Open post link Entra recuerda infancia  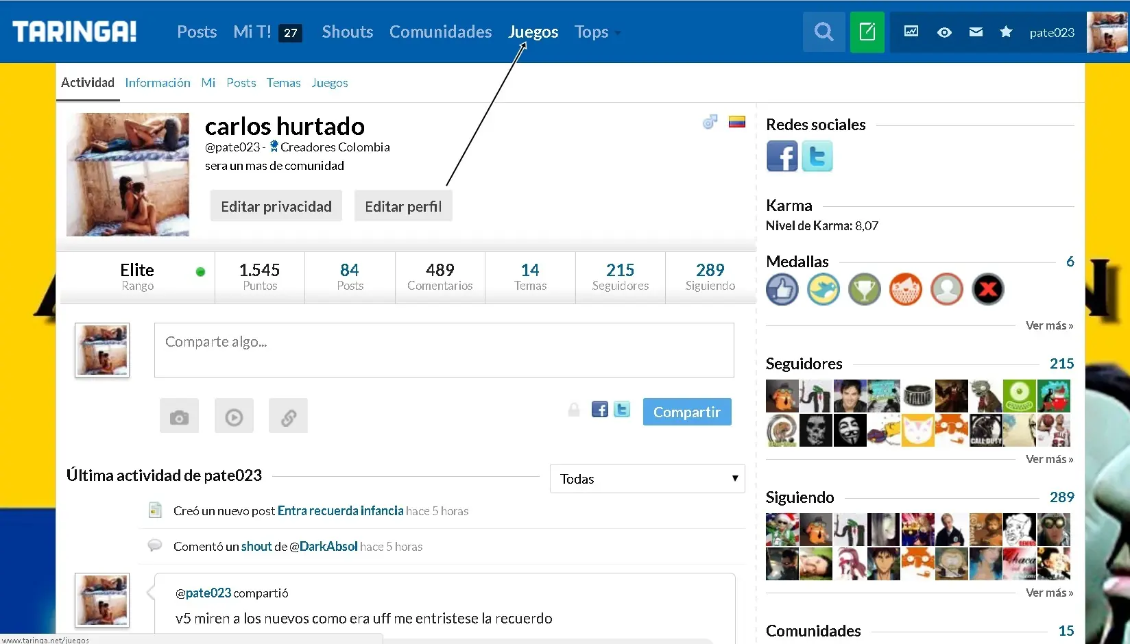click(341, 510)
